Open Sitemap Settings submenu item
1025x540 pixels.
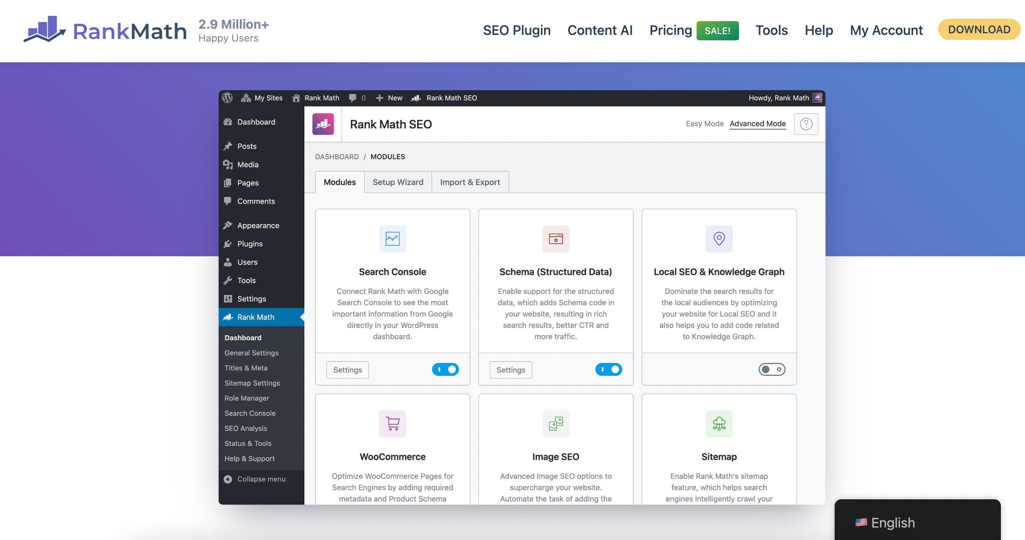pos(252,383)
